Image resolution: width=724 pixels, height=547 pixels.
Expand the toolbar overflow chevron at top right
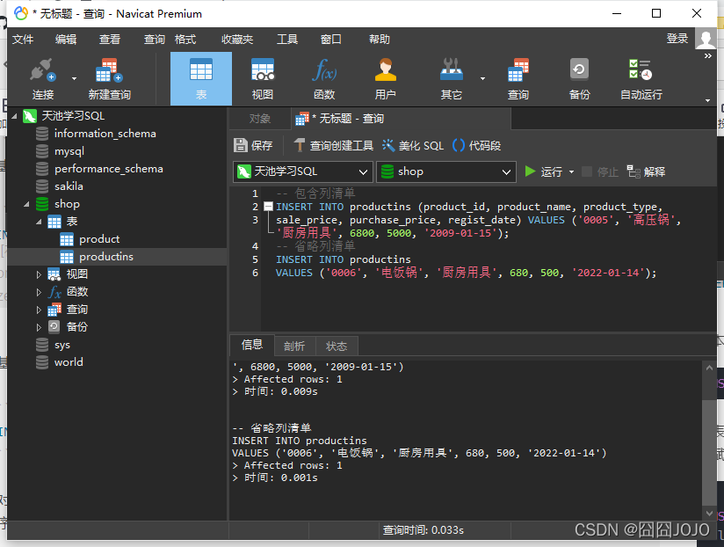708,56
